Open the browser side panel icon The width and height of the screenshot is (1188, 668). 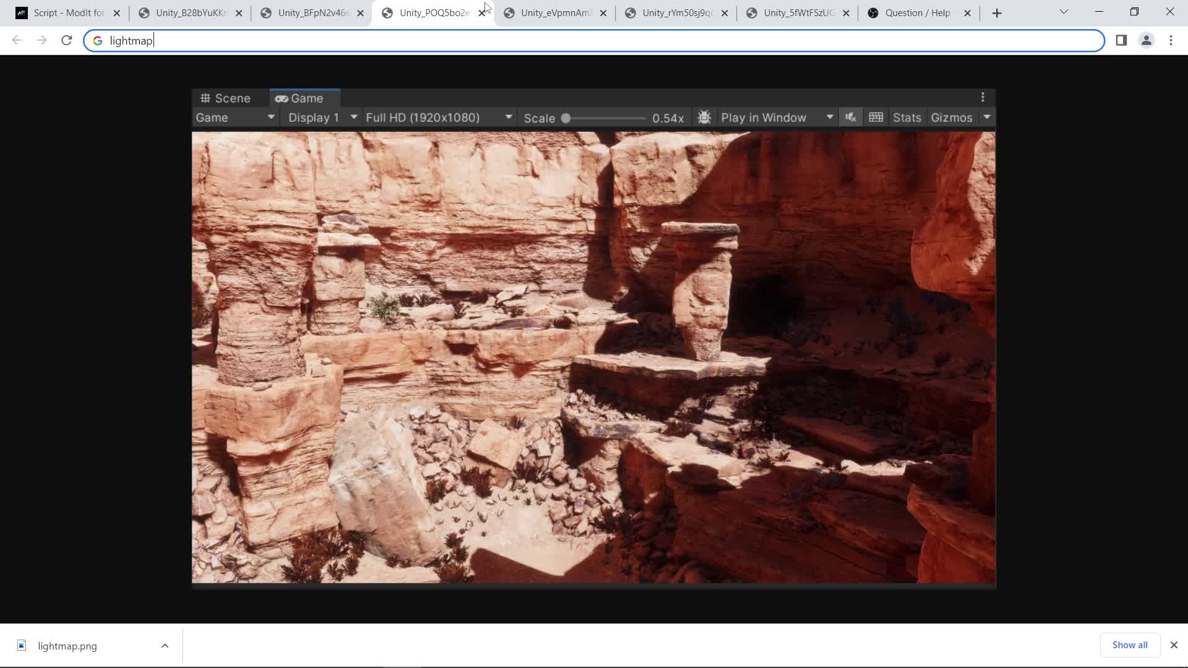1121,40
